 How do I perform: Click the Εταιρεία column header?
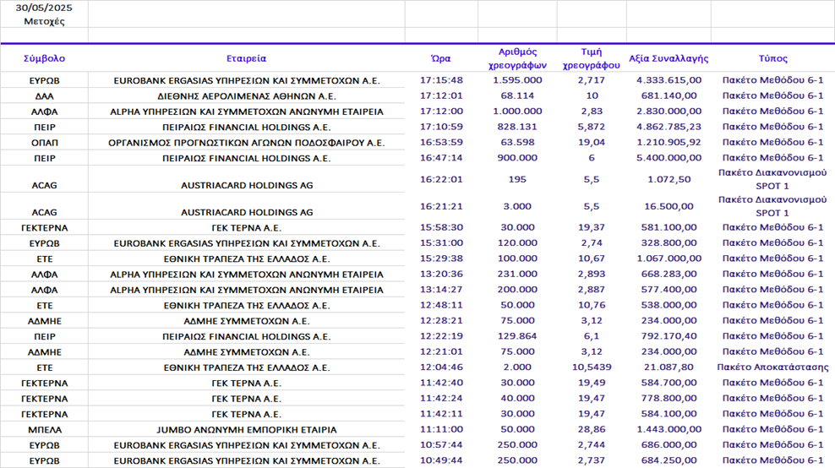click(246, 58)
